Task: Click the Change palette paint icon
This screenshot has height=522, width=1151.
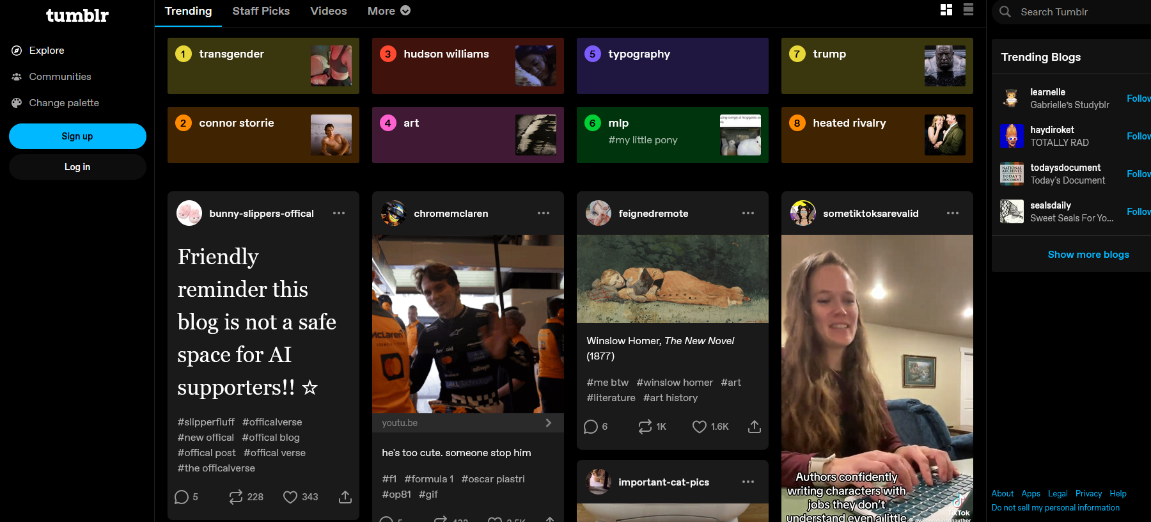Action: [17, 103]
